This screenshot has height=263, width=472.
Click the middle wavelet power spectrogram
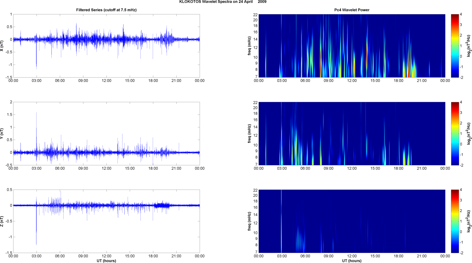coord(352,134)
